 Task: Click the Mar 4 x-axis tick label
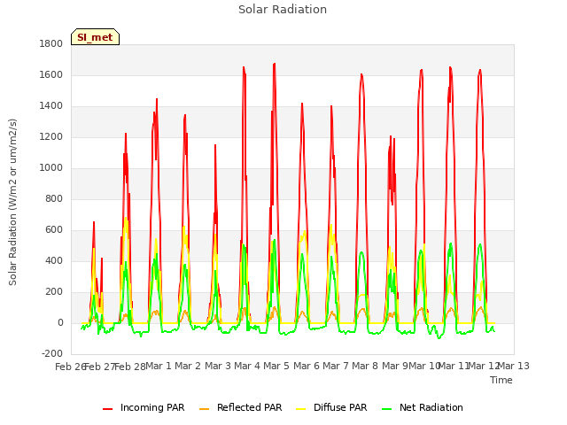tap(247, 366)
